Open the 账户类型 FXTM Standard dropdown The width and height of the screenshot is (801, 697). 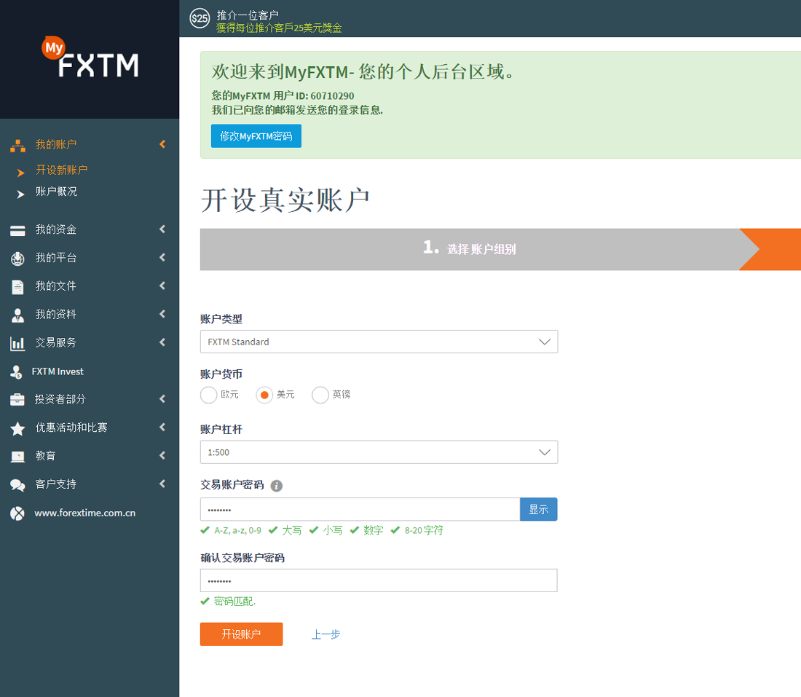(379, 342)
